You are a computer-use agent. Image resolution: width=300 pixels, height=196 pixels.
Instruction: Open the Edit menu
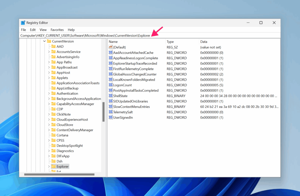(33, 30)
